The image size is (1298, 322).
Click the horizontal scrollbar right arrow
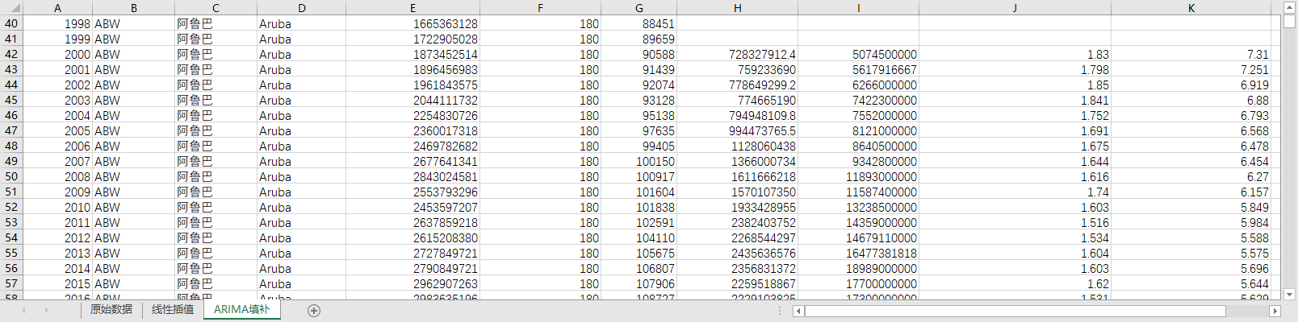click(1275, 311)
